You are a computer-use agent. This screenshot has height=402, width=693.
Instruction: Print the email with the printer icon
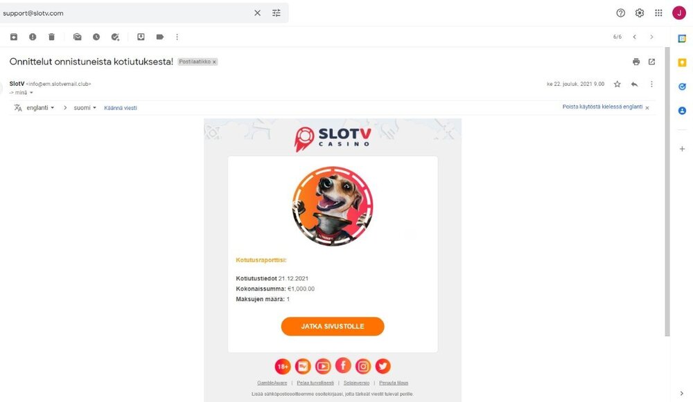(x=636, y=62)
